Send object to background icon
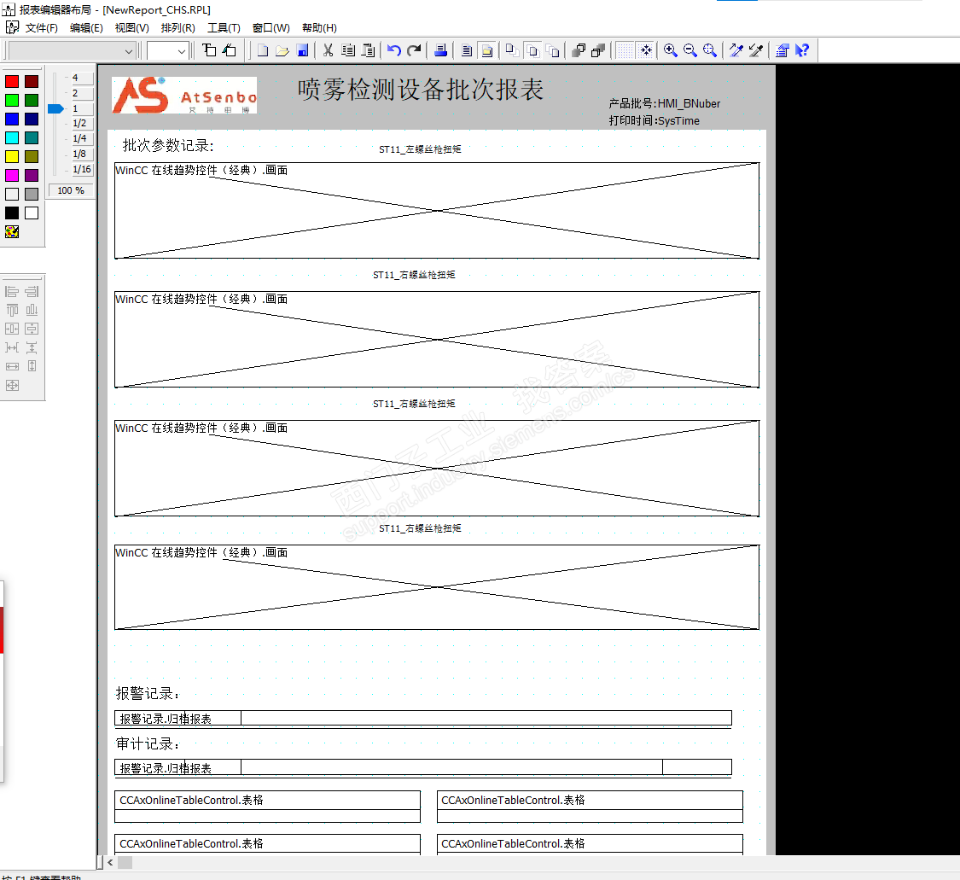 pos(598,50)
